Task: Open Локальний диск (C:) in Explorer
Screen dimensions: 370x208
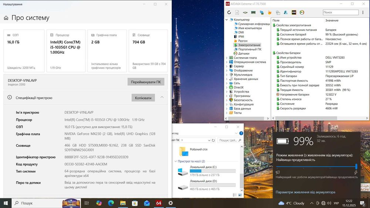Action: [206, 171]
